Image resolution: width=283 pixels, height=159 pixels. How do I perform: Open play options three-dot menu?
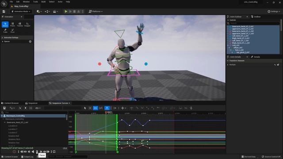(83, 11)
